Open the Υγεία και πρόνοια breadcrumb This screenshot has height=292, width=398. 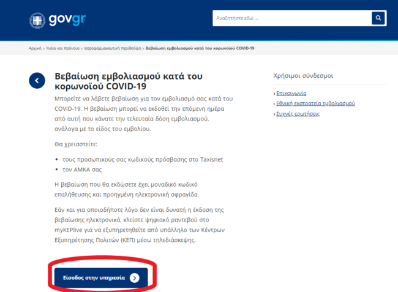pos(62,48)
